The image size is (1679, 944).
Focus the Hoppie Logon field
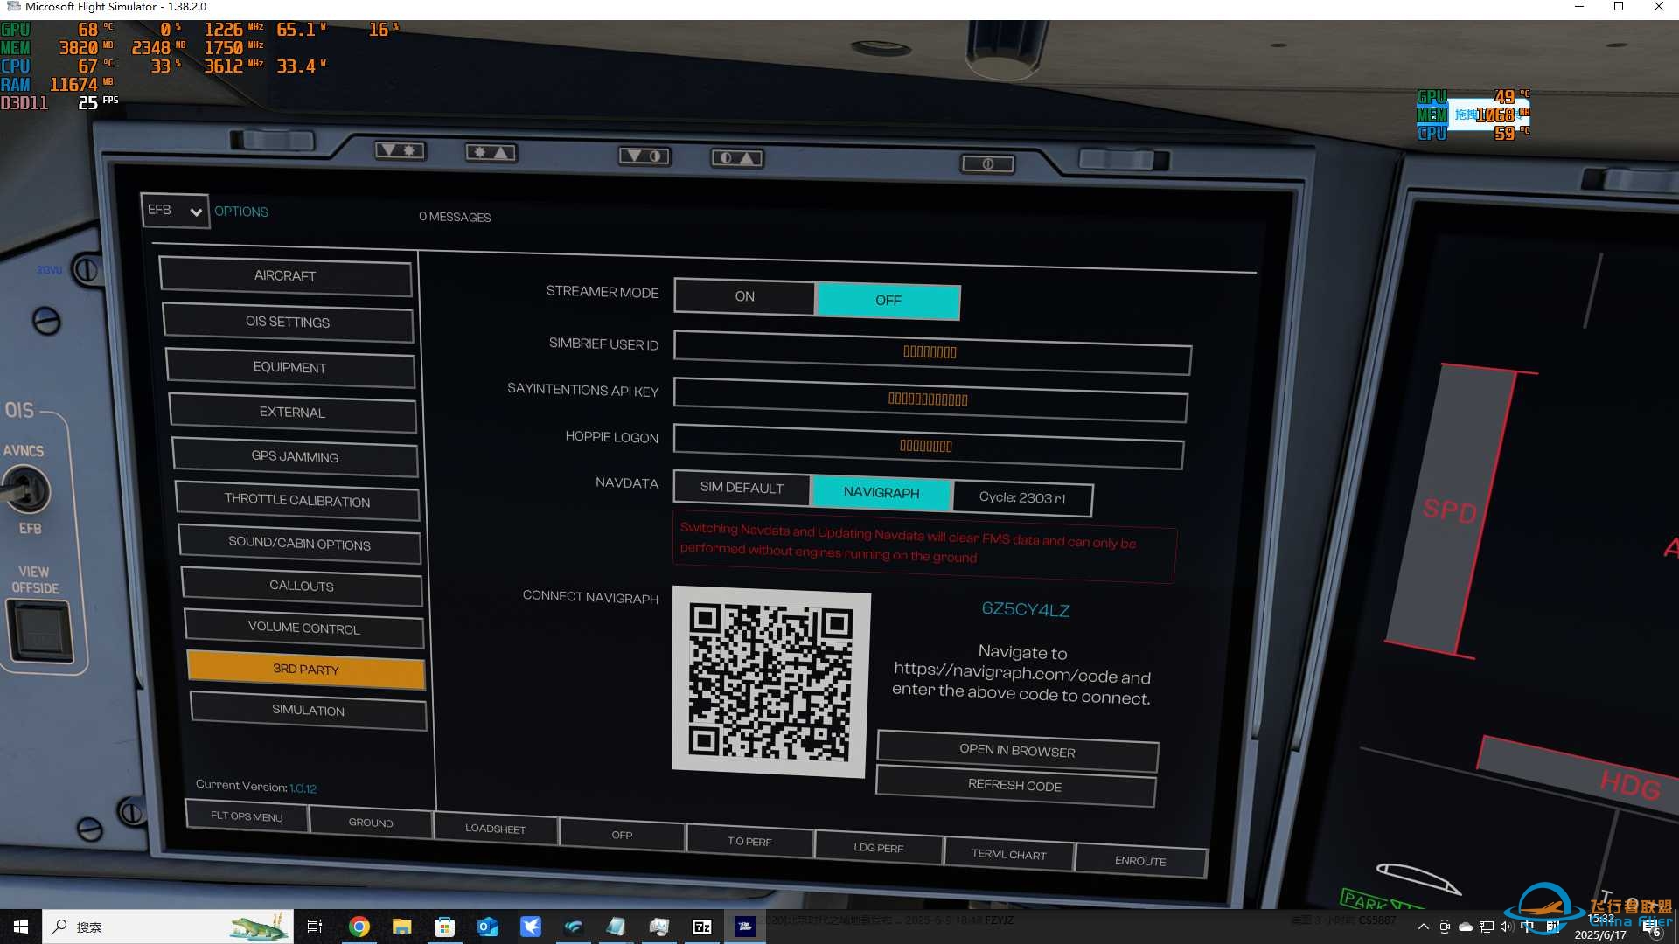[x=928, y=446]
